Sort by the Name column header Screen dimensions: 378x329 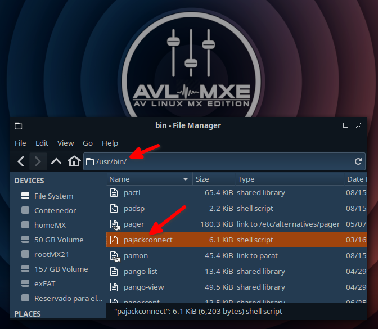tap(149, 179)
